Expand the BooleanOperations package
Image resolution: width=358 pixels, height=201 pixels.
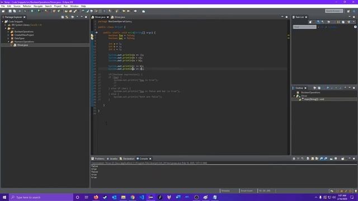9,32
